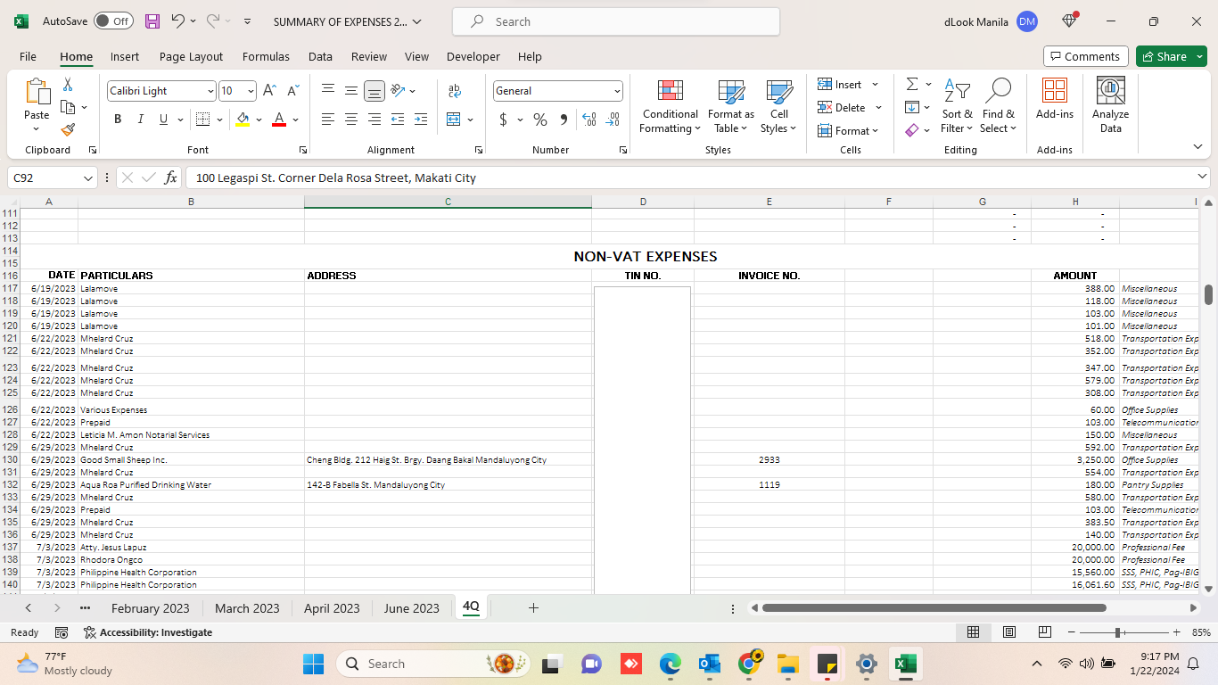
Task: Switch to Normal view in status bar
Action: (974, 632)
